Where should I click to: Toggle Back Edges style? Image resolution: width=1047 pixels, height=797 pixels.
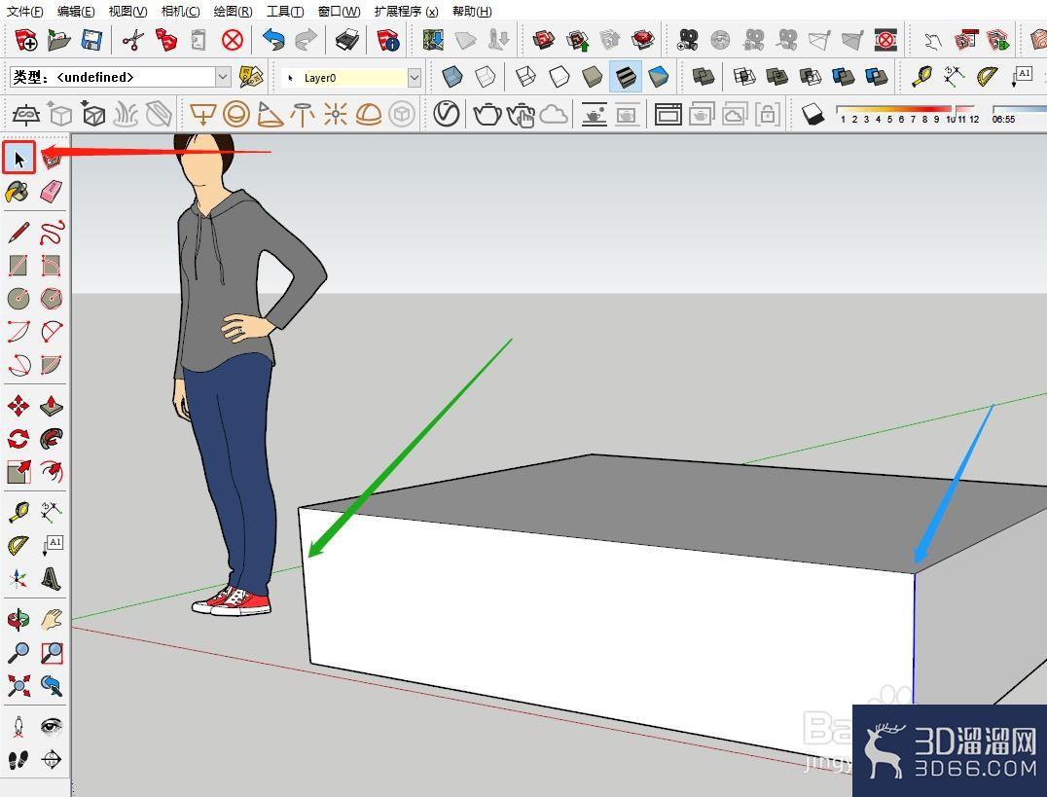click(x=486, y=77)
